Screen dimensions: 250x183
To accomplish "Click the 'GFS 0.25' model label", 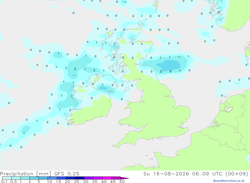I will click(x=67, y=174).
